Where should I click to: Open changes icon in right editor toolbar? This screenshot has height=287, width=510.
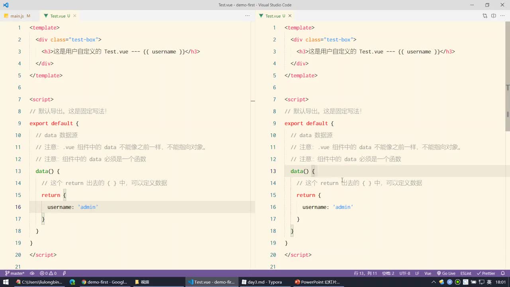485,16
